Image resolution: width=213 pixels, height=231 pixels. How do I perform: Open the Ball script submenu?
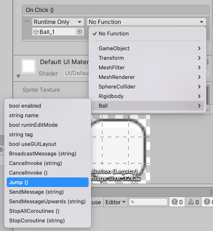[147, 106]
